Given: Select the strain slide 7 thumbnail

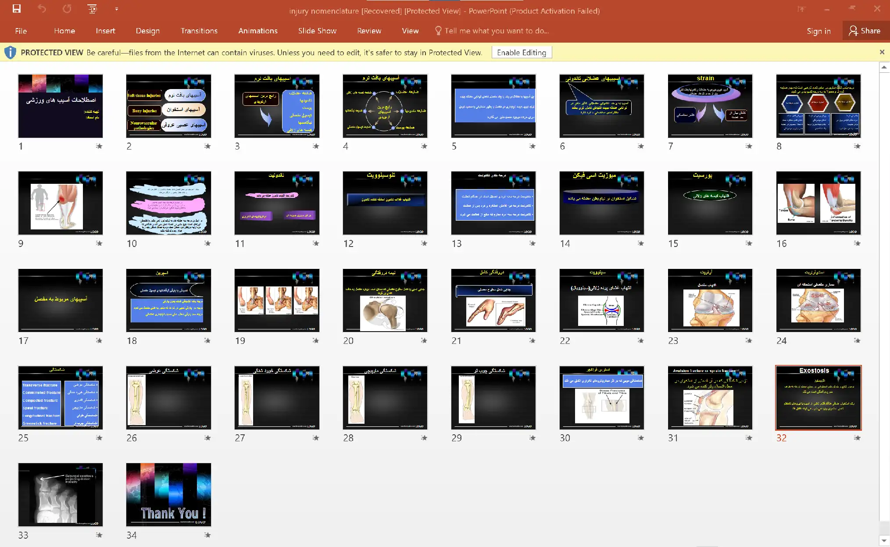Looking at the screenshot, I should click(x=710, y=106).
